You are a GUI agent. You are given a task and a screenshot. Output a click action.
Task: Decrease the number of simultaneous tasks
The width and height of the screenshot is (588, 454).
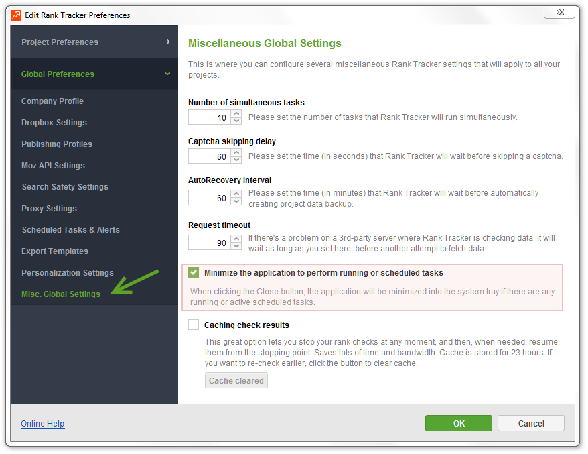tap(236, 121)
